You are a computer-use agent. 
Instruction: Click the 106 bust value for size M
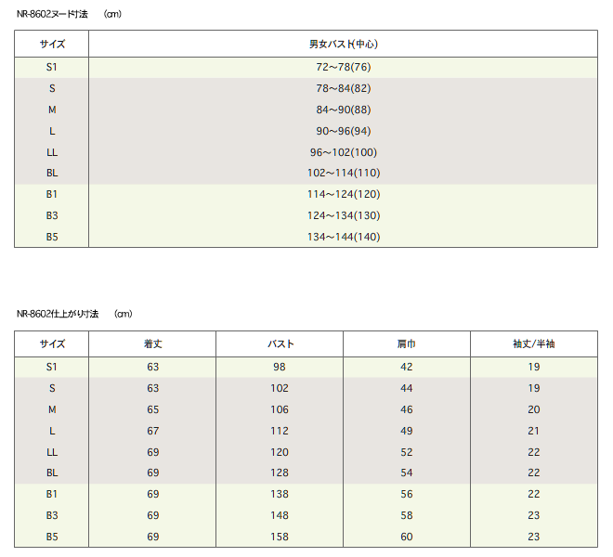point(280,409)
